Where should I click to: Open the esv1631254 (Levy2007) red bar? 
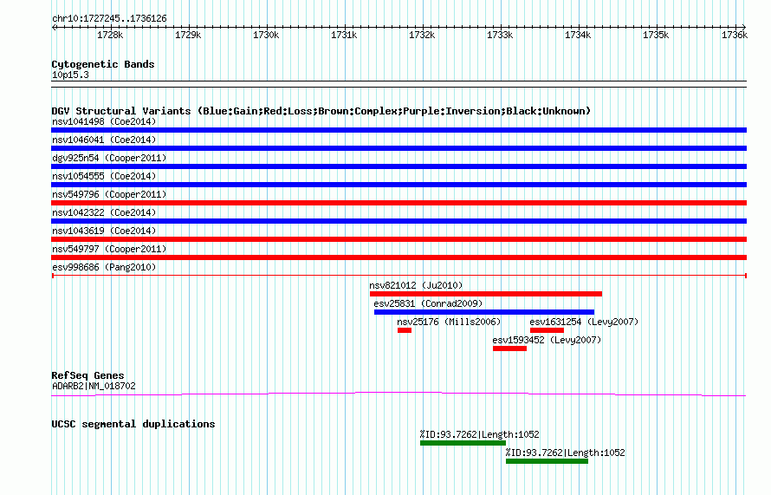[547, 330]
